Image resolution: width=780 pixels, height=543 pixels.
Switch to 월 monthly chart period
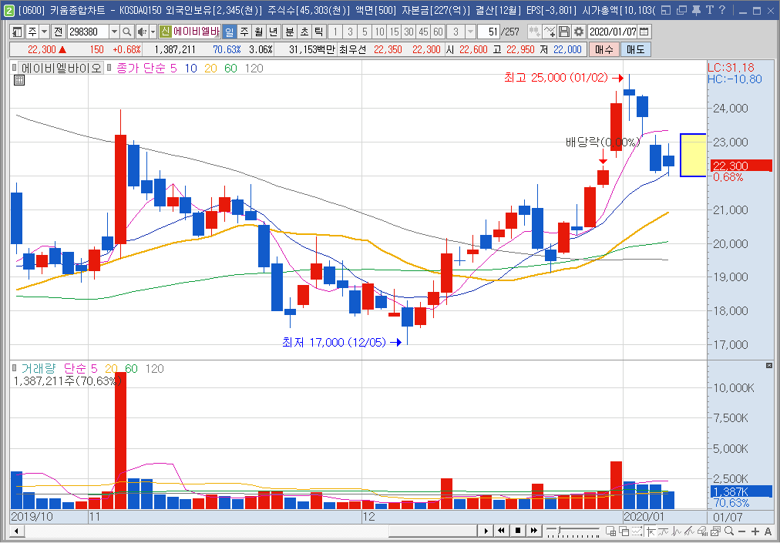[x=259, y=32]
